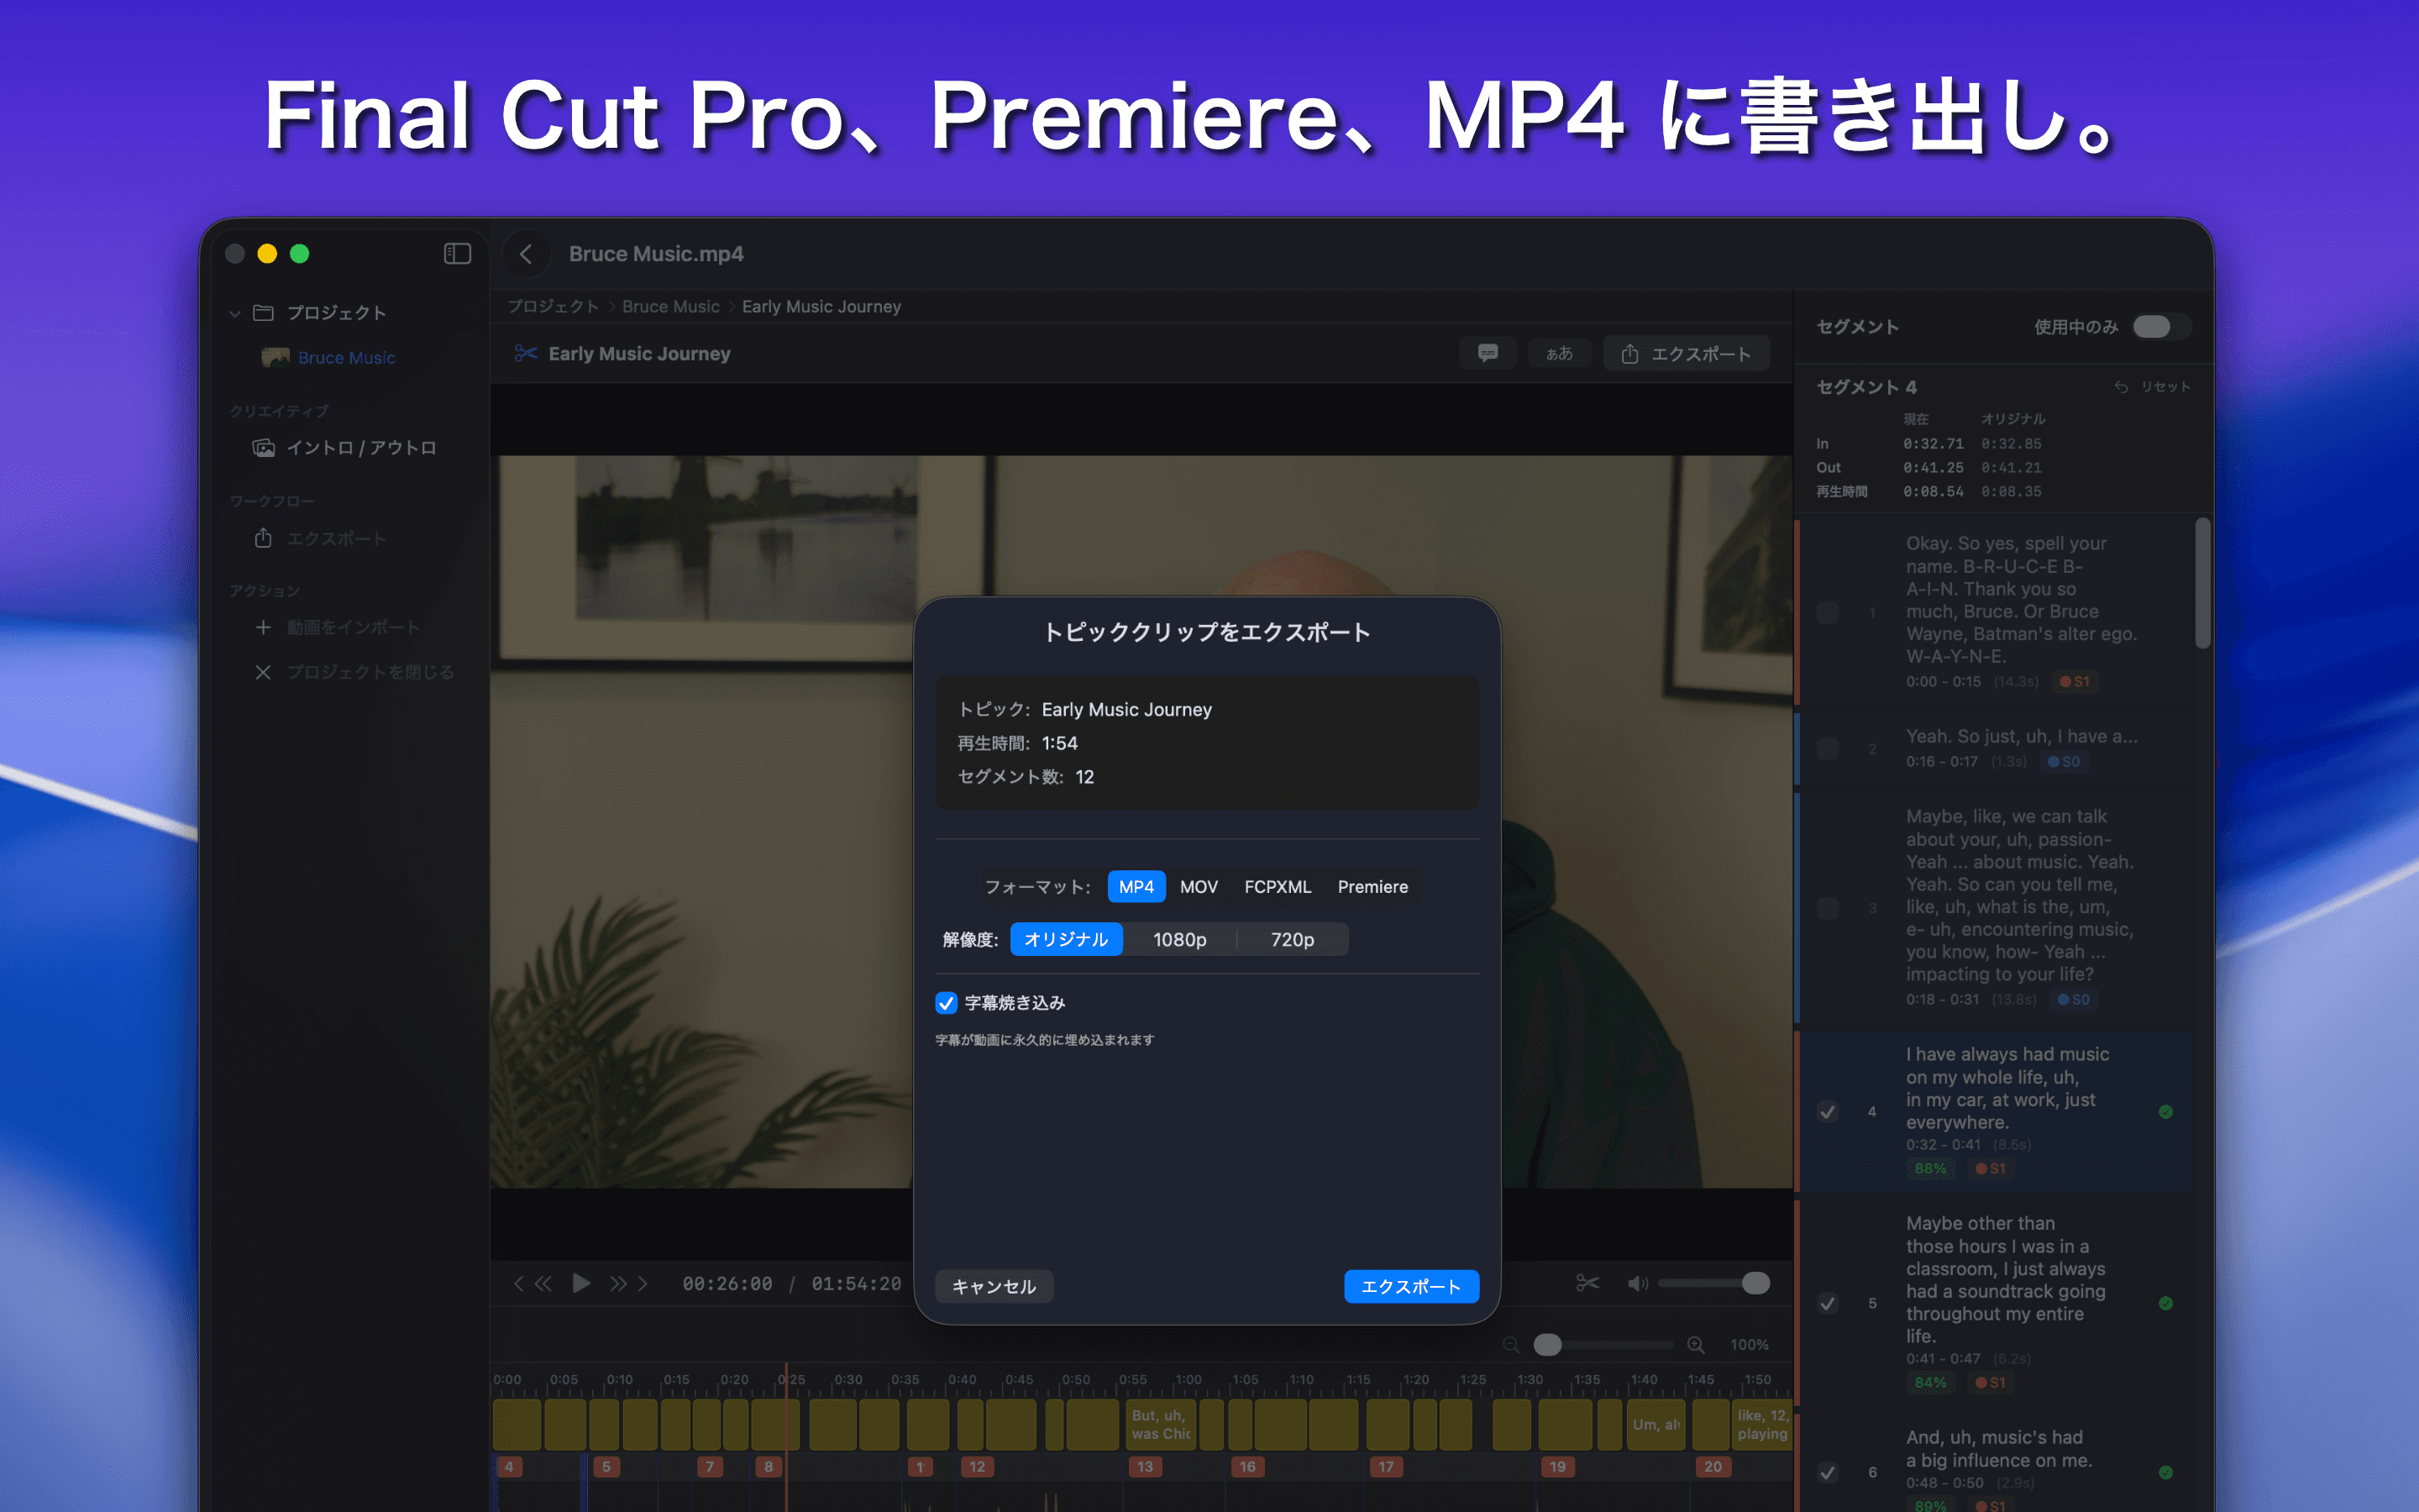Select the MP4 format option
Image resolution: width=2419 pixels, height=1512 pixels.
click(x=1136, y=887)
